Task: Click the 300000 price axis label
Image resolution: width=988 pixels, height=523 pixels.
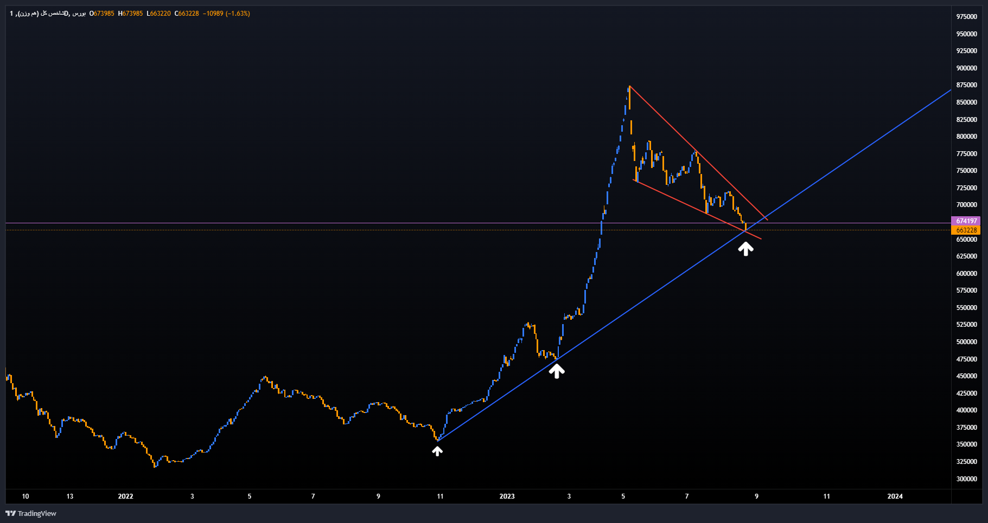Action: (967, 479)
